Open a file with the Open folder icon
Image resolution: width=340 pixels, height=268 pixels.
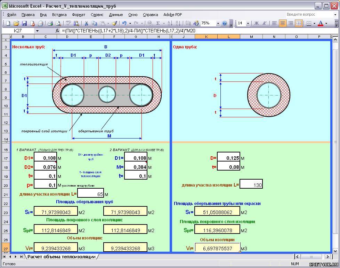point(16,23)
